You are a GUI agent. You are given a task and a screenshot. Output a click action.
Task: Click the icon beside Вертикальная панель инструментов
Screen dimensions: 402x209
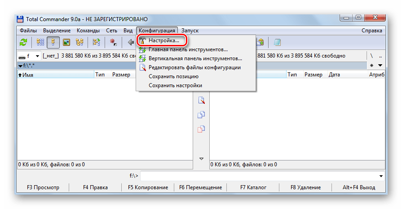click(x=142, y=58)
